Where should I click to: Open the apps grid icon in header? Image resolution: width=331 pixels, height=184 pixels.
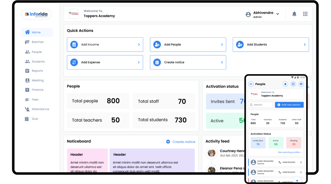click(305, 14)
